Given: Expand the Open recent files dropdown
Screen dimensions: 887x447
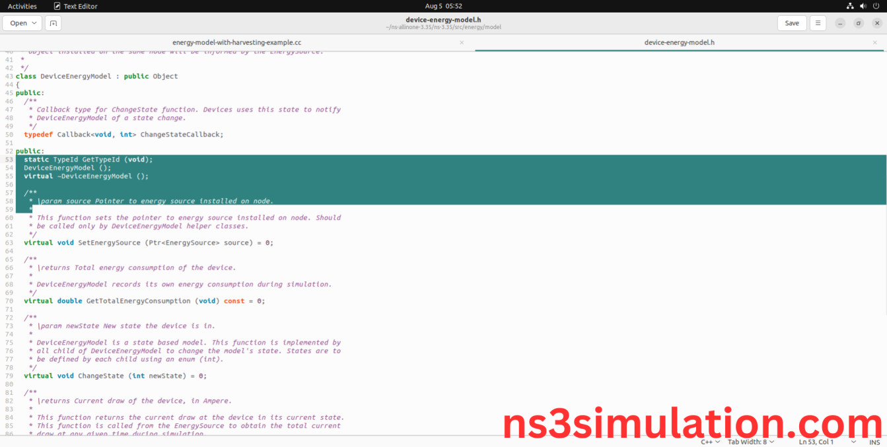Looking at the screenshot, I should pos(34,22).
